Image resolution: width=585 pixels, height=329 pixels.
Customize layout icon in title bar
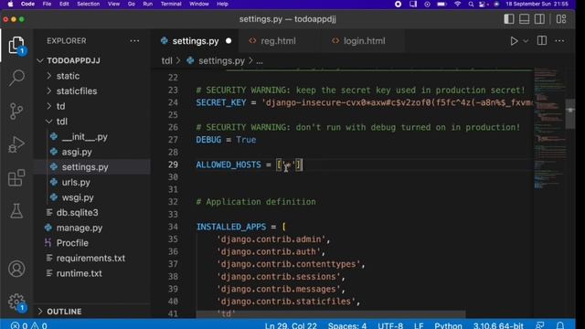point(561,19)
